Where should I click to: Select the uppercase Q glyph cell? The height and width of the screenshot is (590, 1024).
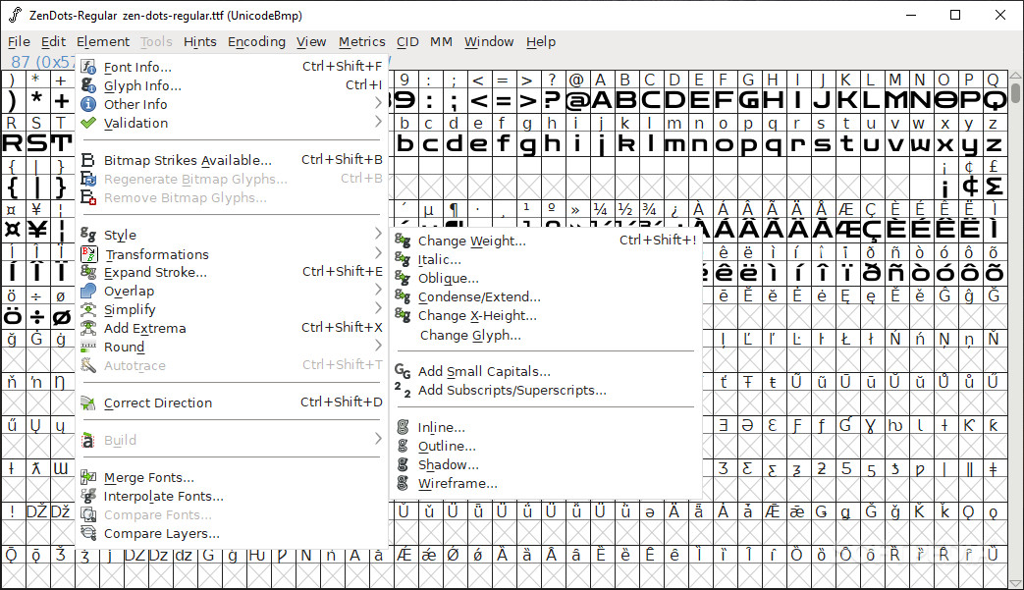point(994,100)
